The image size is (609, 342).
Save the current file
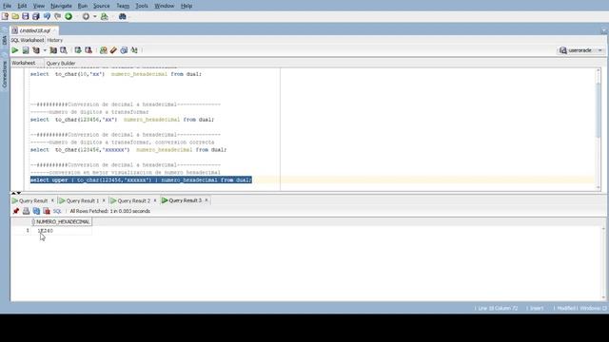tap(26, 16)
